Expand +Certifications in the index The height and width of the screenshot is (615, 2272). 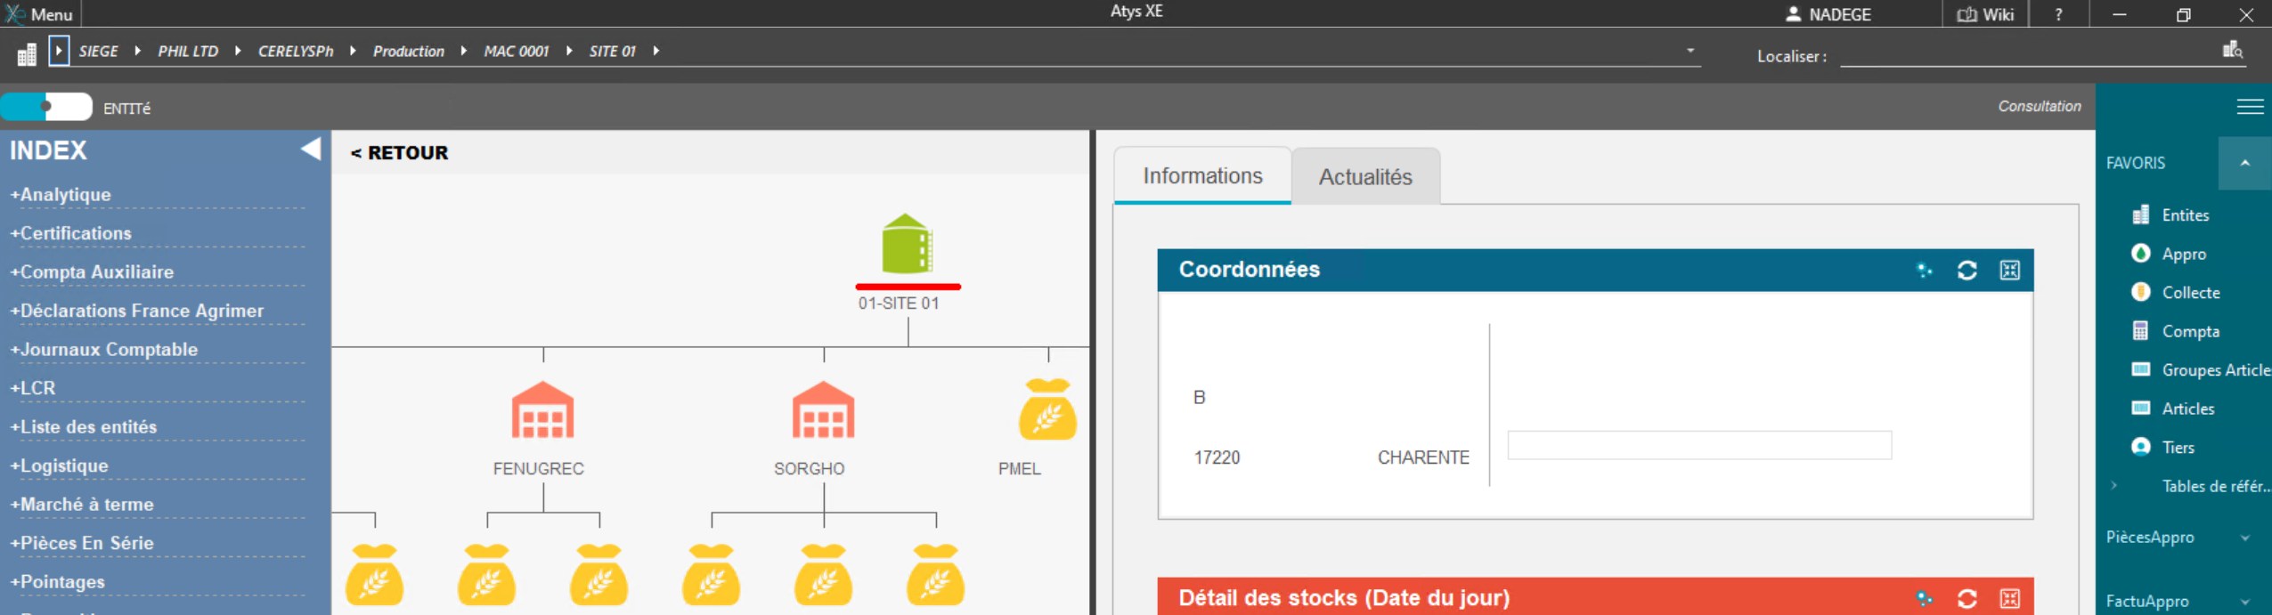click(71, 233)
